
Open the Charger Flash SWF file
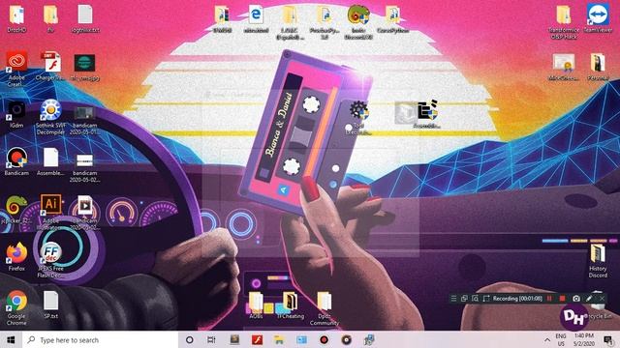coord(50,67)
